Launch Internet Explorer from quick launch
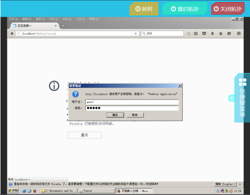The height and width of the screenshot is (195, 250). point(24,191)
